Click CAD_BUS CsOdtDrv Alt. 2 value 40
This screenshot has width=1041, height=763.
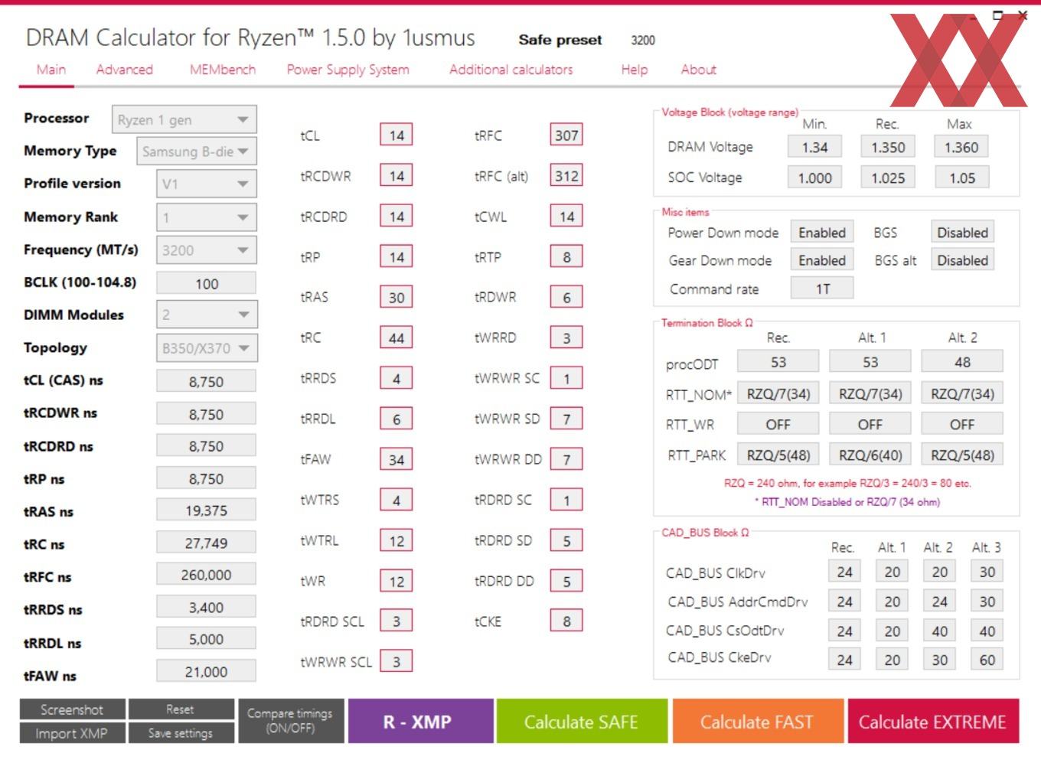(940, 631)
